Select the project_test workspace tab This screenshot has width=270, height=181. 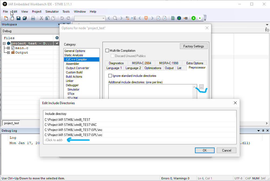11,123
